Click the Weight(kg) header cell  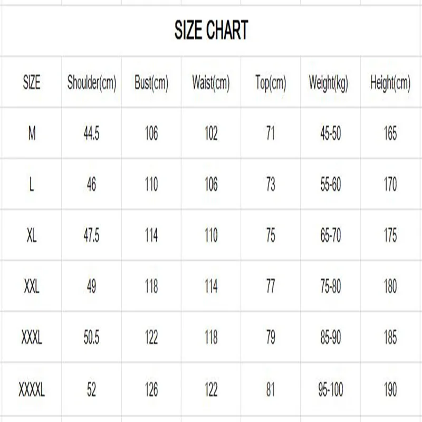[331, 82]
